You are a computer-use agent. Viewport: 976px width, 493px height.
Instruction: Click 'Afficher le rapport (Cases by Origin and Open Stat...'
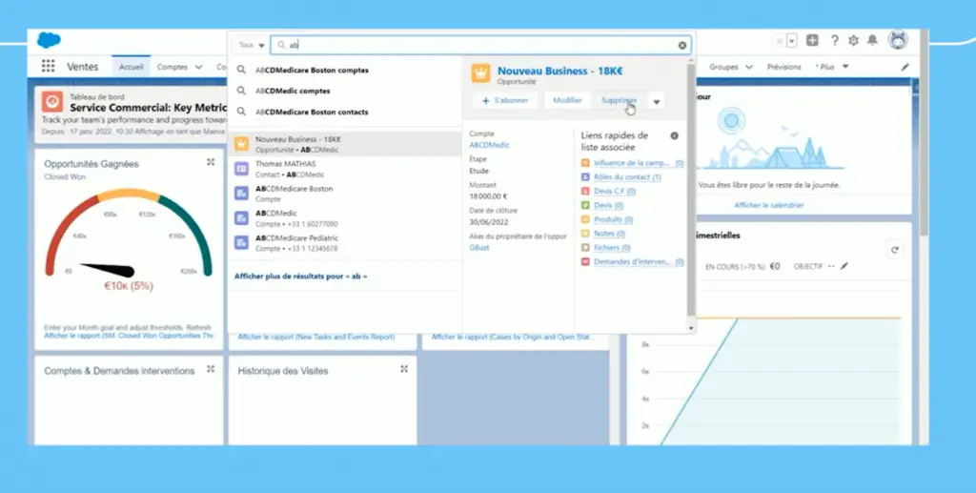click(513, 337)
